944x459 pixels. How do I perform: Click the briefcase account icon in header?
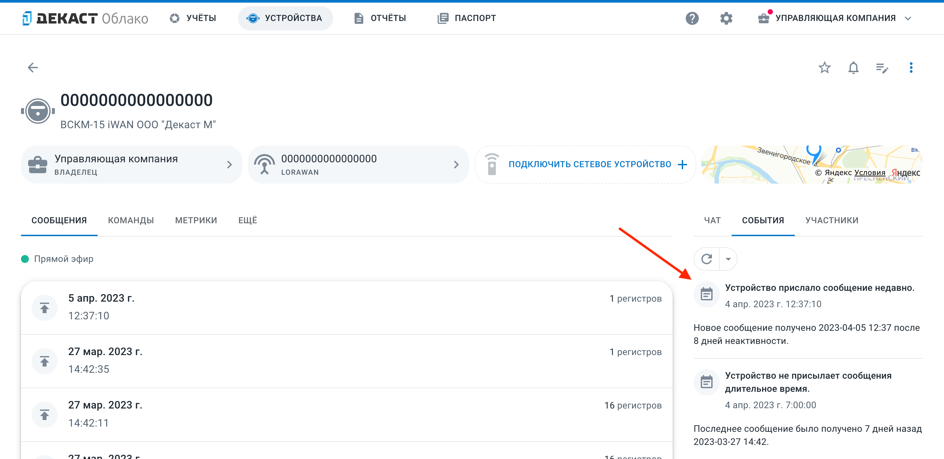tap(763, 18)
